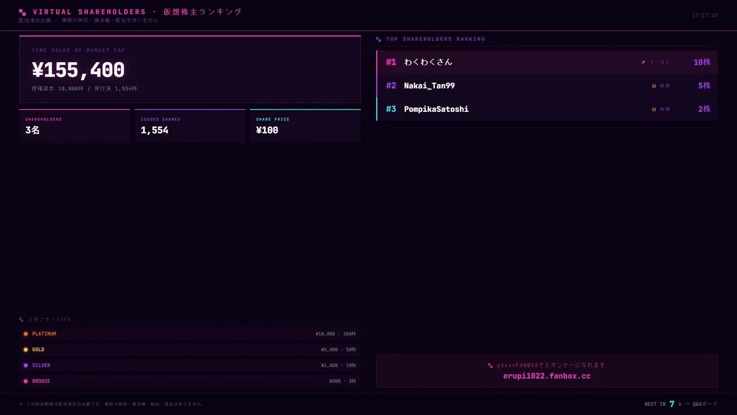Select the #1 rank label

391,62
